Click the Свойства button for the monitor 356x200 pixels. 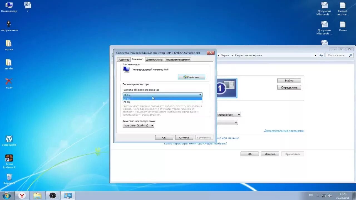[x=191, y=77]
